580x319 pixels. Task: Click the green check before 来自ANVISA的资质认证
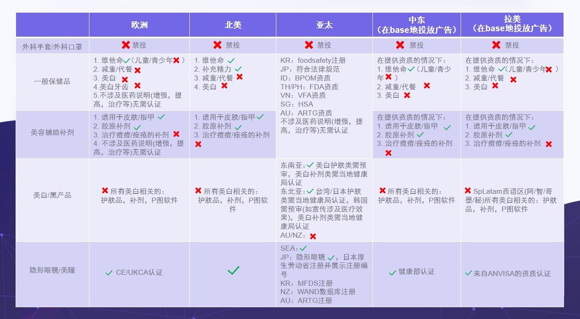(468, 273)
